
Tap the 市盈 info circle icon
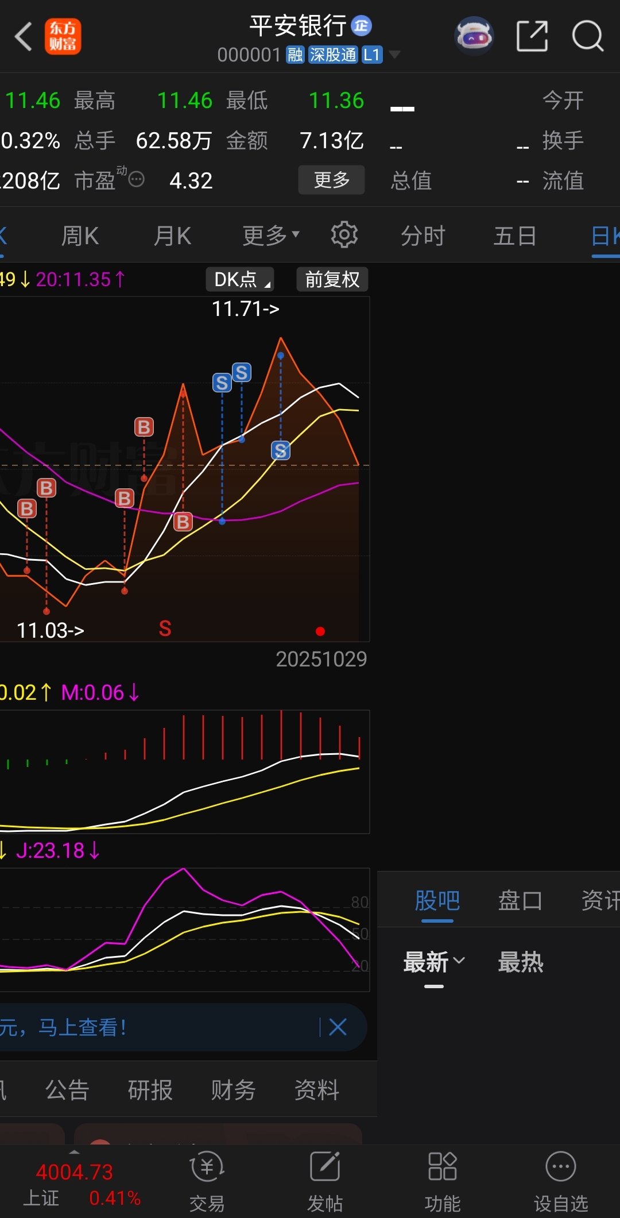point(136,180)
